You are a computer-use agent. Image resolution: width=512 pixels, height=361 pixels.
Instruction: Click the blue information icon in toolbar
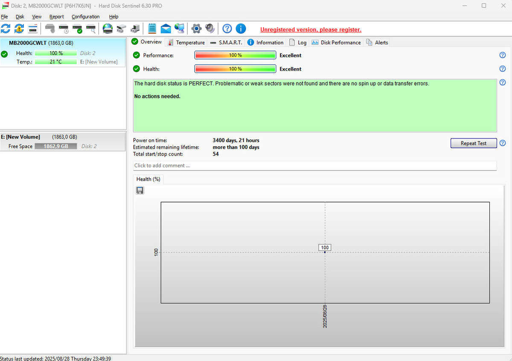click(x=241, y=29)
